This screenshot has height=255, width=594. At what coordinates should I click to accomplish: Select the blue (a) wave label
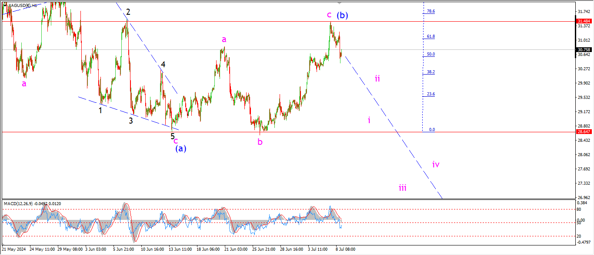click(180, 148)
